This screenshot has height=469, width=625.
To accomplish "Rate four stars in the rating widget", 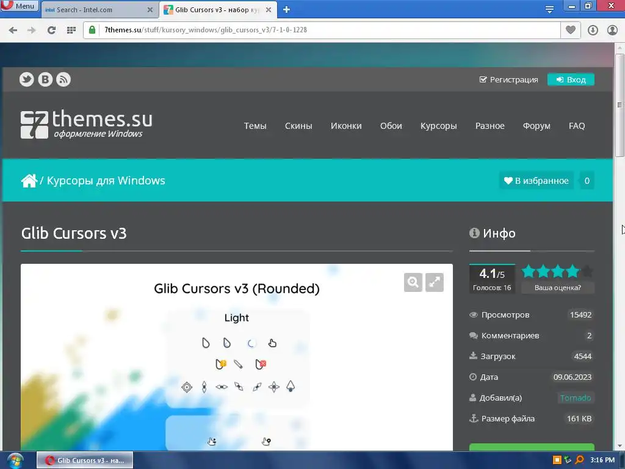I will (x=573, y=271).
